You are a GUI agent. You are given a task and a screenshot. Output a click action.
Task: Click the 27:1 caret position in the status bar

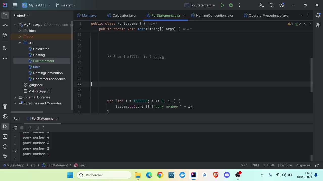click(244, 165)
